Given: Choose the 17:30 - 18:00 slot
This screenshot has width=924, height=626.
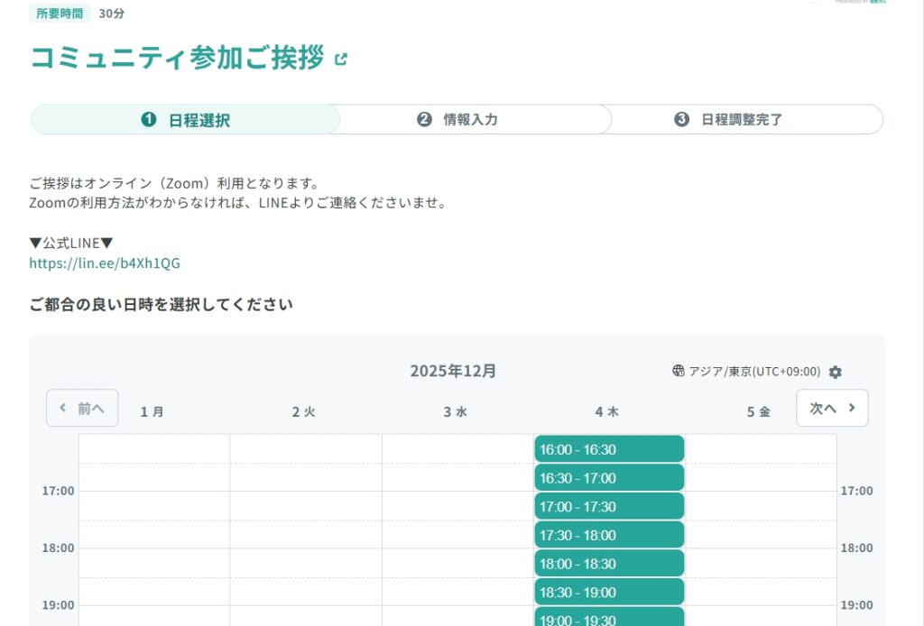Looking at the screenshot, I should [609, 535].
